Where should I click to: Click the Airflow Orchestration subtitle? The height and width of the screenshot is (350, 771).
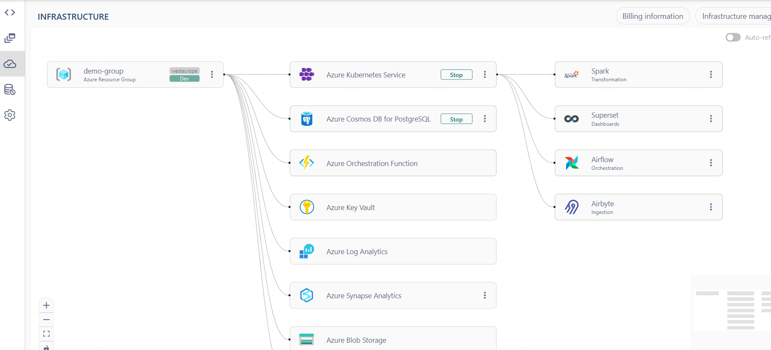pos(607,168)
